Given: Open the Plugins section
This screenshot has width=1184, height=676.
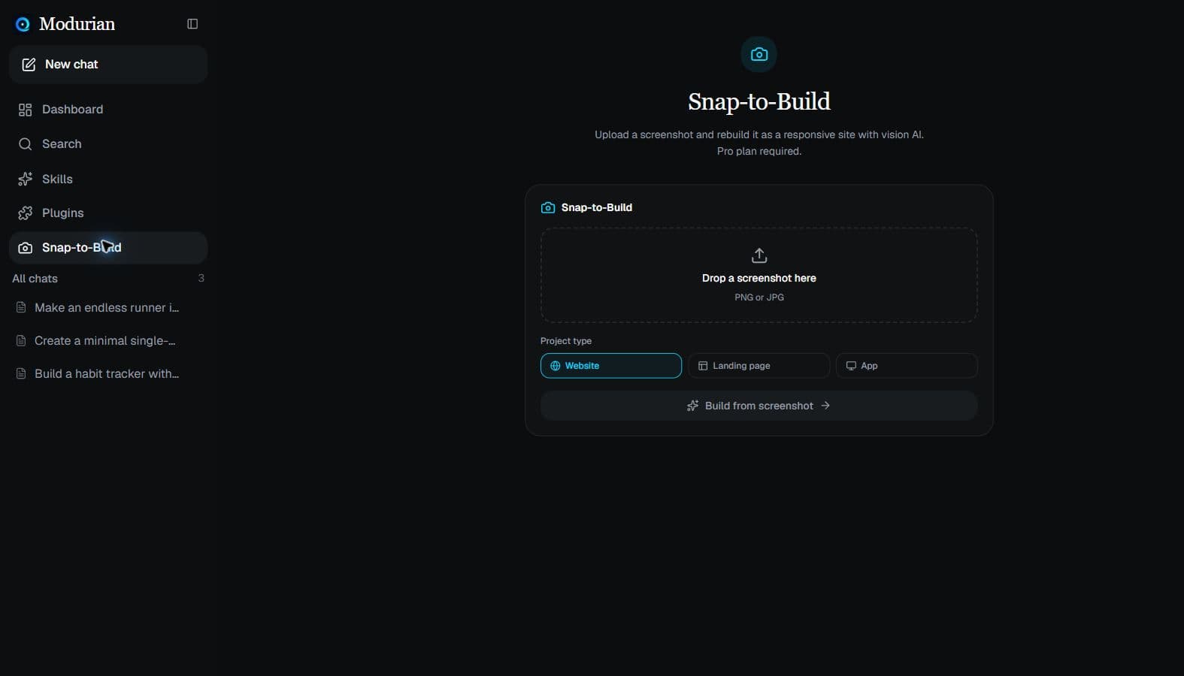Looking at the screenshot, I should [108, 213].
